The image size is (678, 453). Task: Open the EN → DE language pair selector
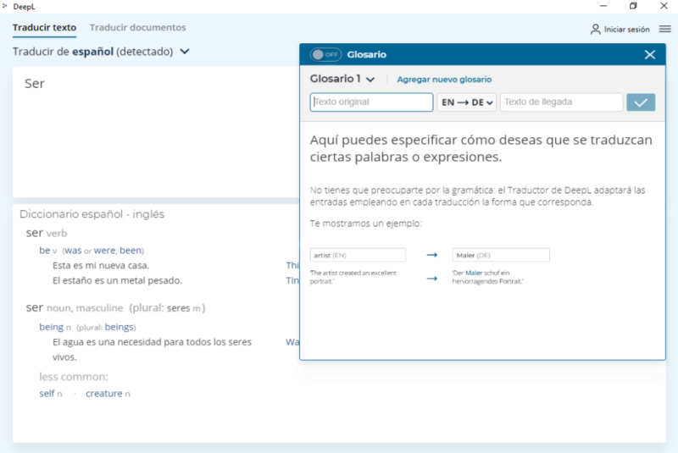(466, 102)
